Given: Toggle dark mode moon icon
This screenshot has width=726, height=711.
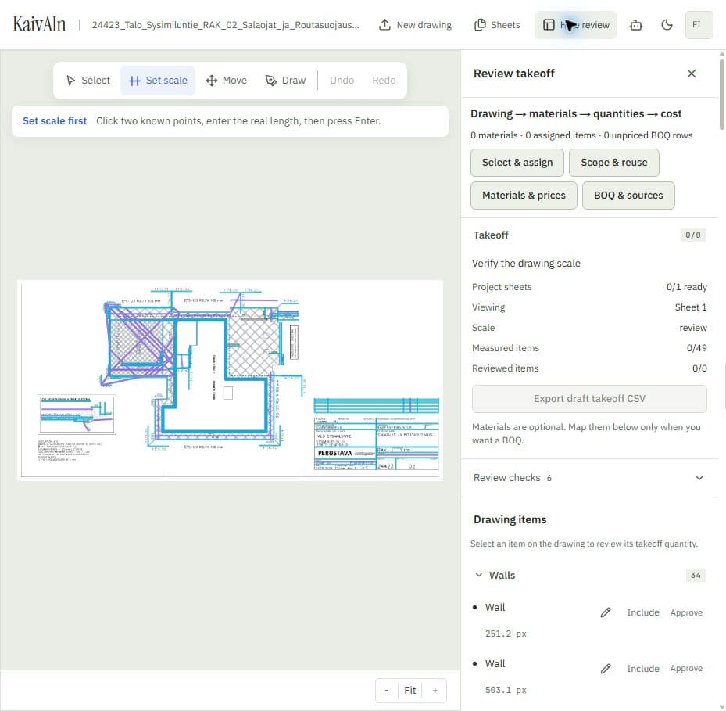Looking at the screenshot, I should [x=667, y=25].
